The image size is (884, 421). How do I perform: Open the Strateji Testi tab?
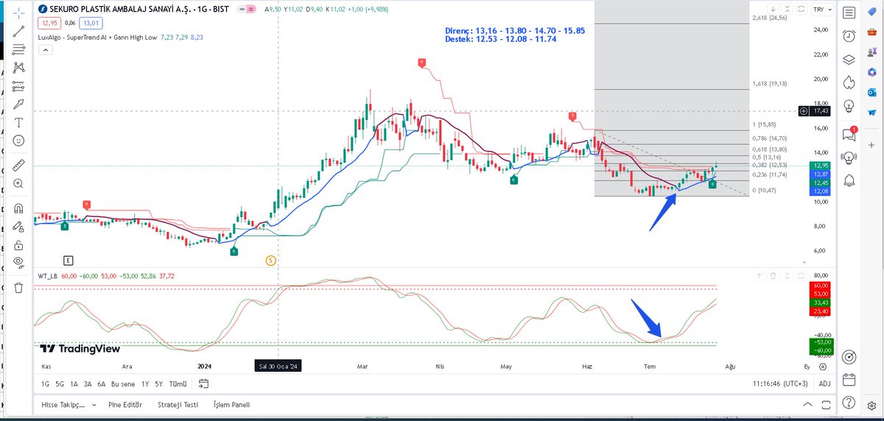pyautogui.click(x=178, y=405)
